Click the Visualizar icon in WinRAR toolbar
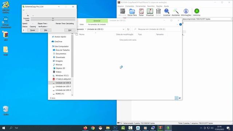Viewport: 233px width, 131px height. (x=150, y=12)
